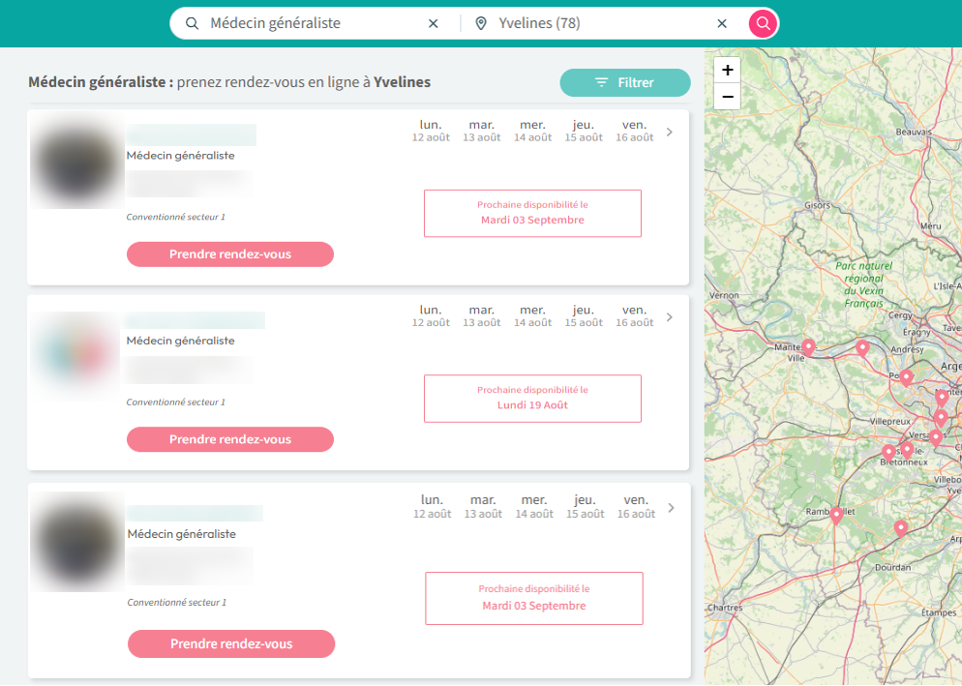Open the third doctor's Mardi 03 Septembre slot
962x686 pixels.
point(533,599)
